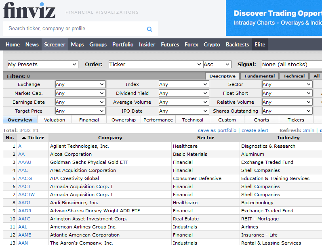The image size is (322, 245).
Task: Click the create alert link
Action: 255,130
